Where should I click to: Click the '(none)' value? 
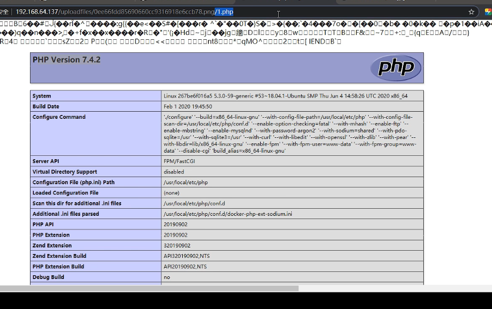(171, 193)
